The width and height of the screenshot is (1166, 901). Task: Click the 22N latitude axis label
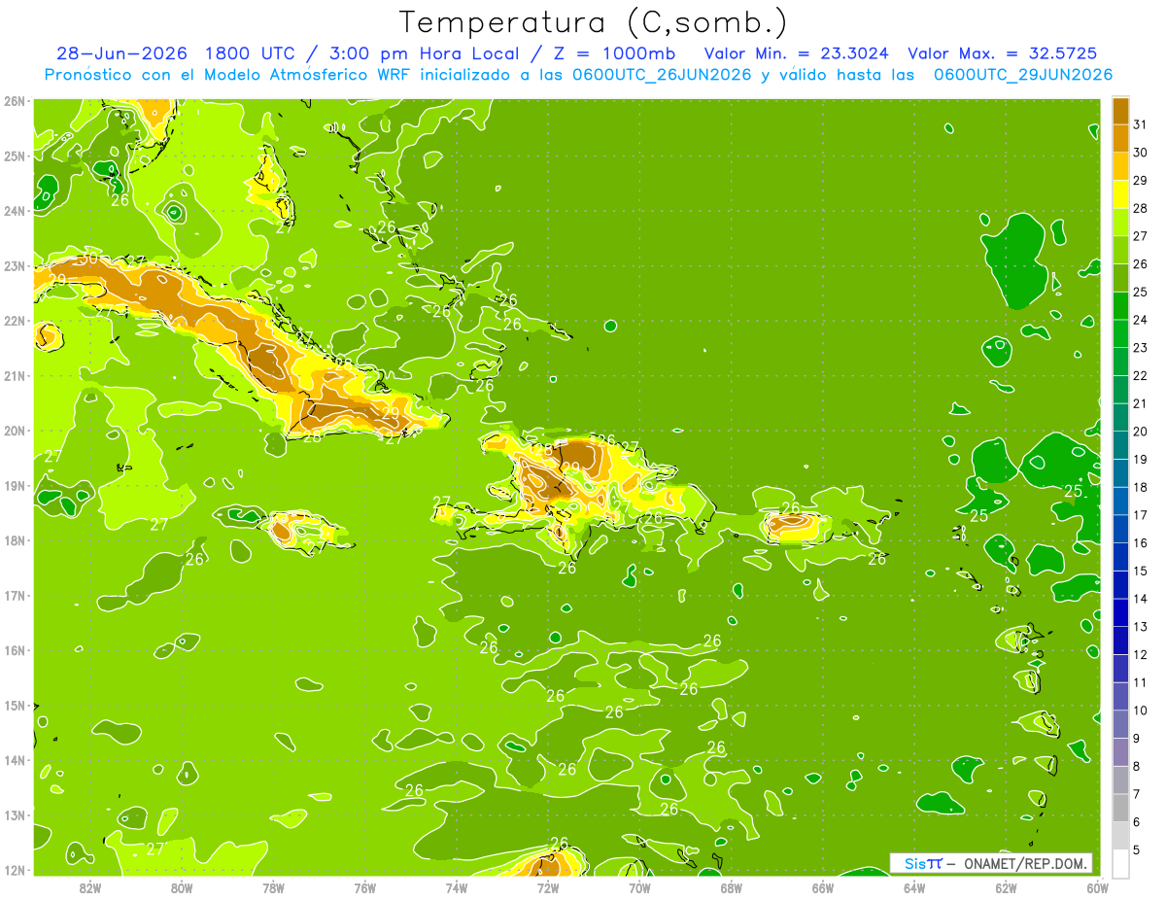tap(15, 321)
